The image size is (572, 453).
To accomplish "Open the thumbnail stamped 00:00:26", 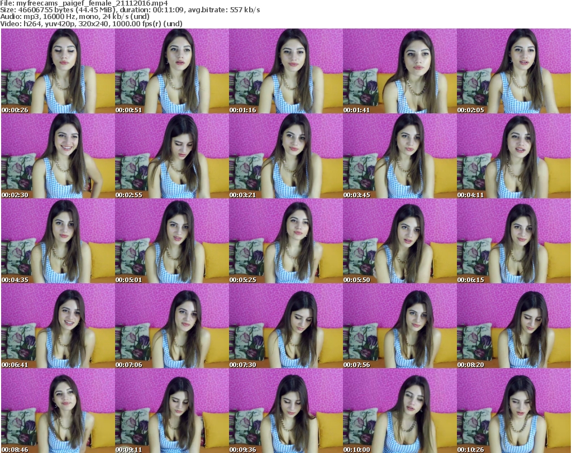I will pos(58,71).
